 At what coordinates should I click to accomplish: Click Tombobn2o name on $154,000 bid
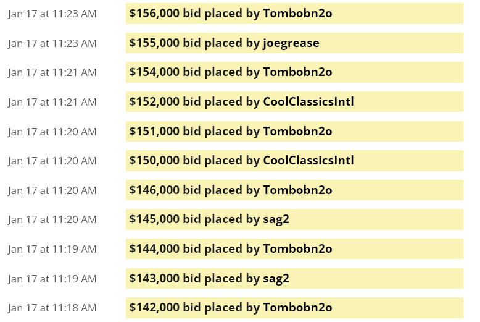point(297,72)
